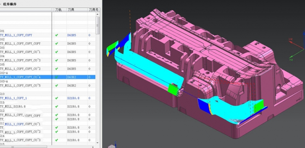Click toolpath checkmark in the row under G04
This screenshot has width=305, height=148.
tap(56, 60)
